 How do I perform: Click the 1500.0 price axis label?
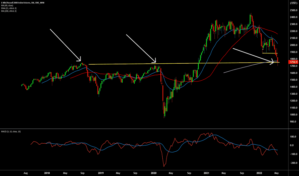click(x=294, y=80)
